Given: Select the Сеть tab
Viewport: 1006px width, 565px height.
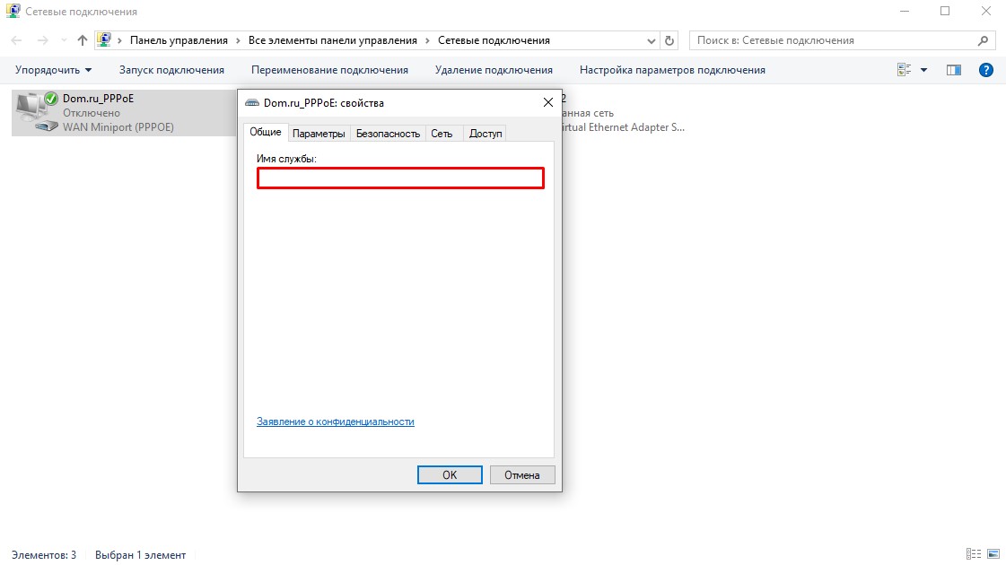Looking at the screenshot, I should coord(442,133).
